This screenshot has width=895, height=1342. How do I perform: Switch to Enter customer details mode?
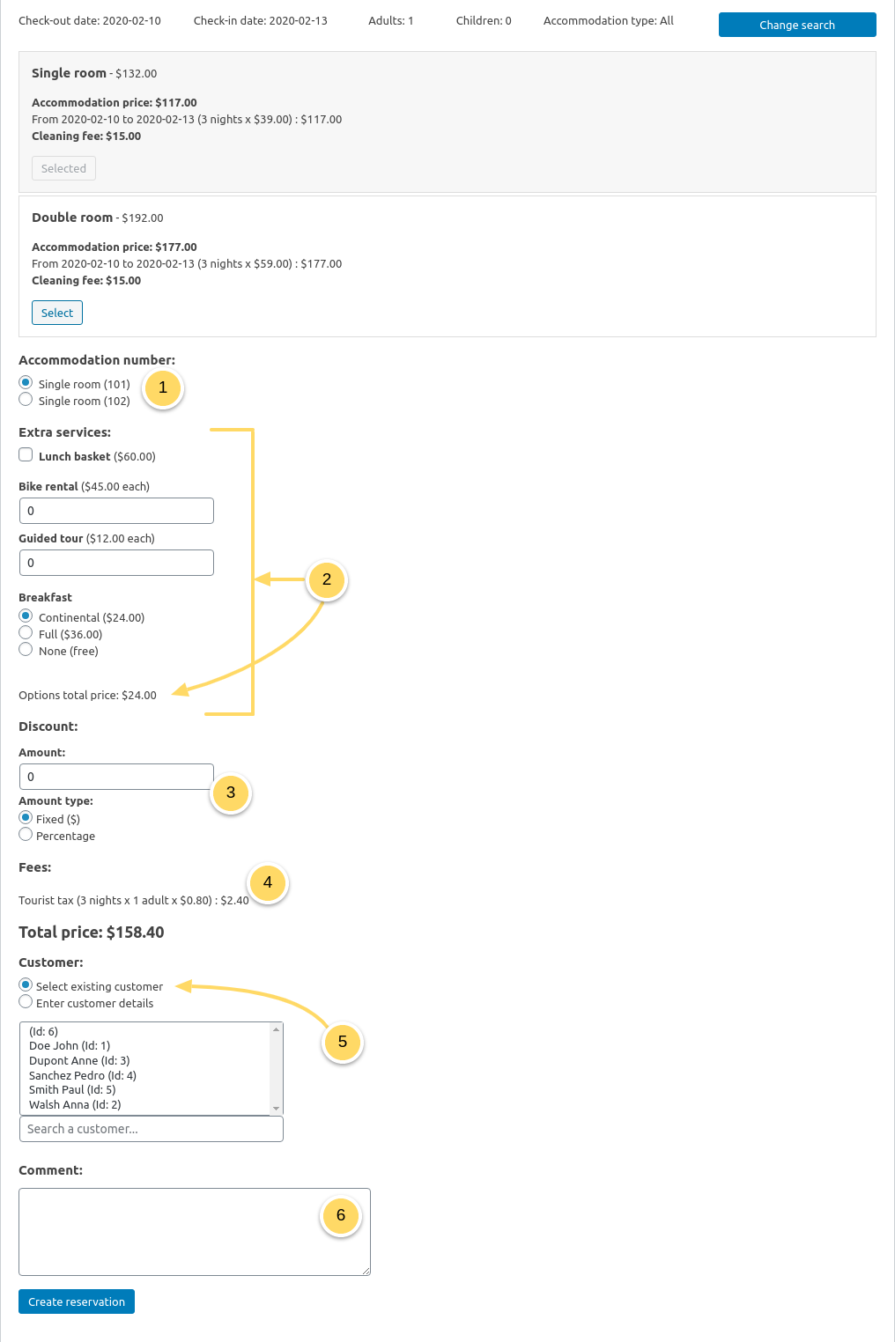pyautogui.click(x=26, y=1001)
